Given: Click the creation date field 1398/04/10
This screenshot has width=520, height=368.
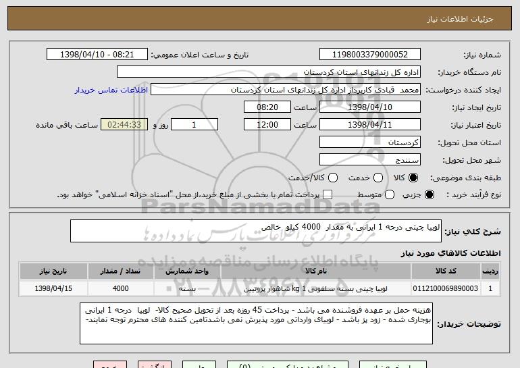Looking at the screenshot, I should pyautogui.click(x=370, y=107).
